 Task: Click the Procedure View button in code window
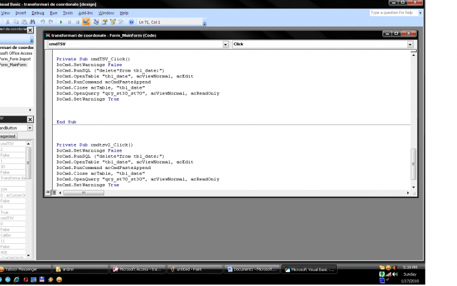tap(48, 192)
